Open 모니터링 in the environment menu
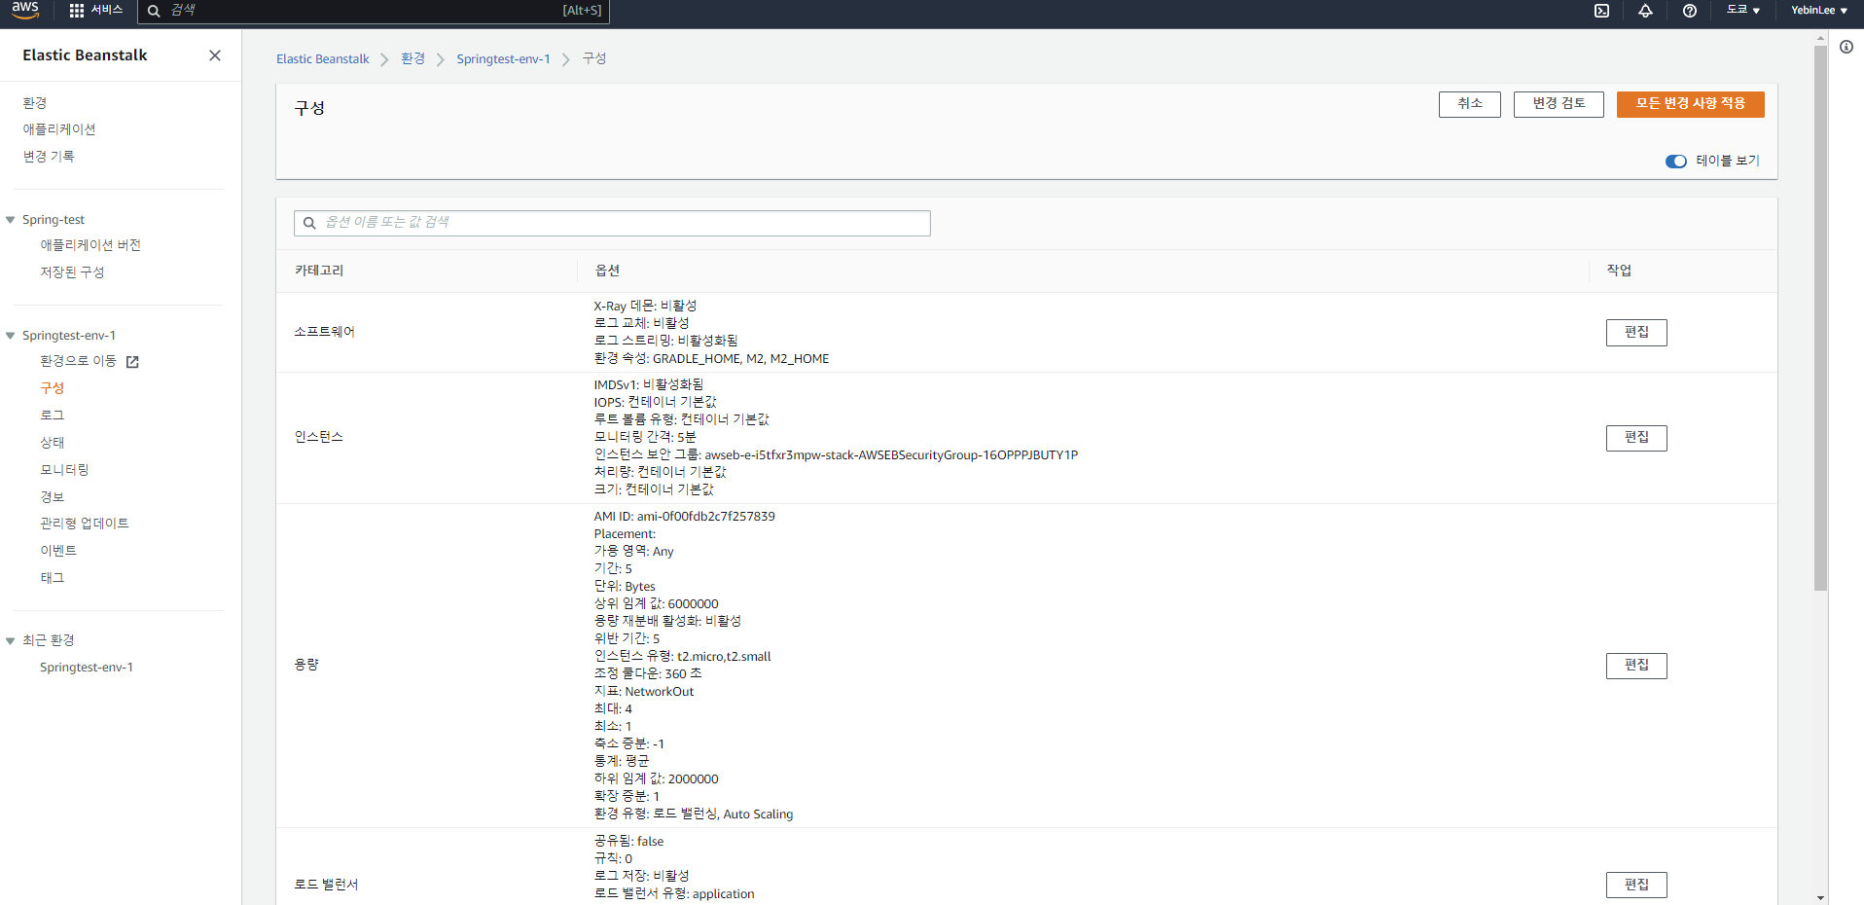1864x905 pixels. tap(64, 470)
